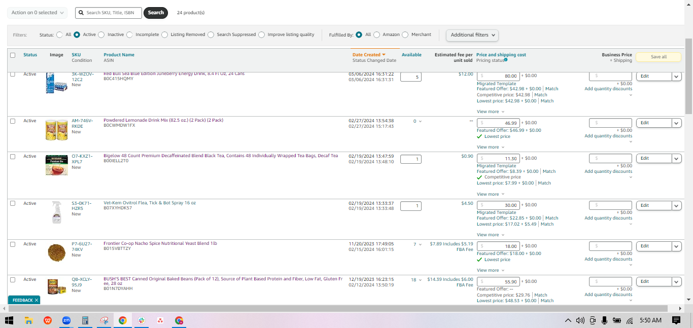693x328 pixels.
Task: Open Zoom from the taskbar
Action: point(66,320)
